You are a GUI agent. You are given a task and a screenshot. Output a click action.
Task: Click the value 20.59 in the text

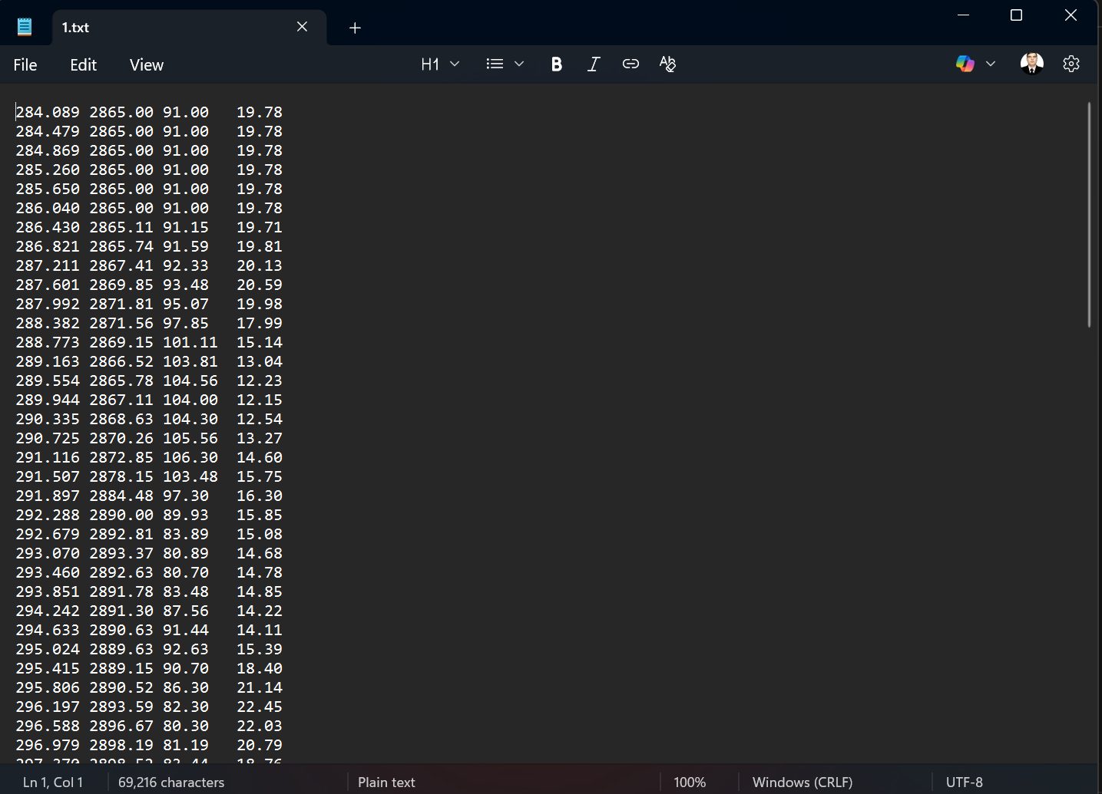pos(260,285)
